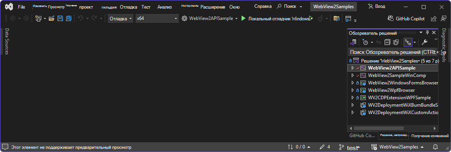Open the Расширения menu
The height and width of the screenshot is (152, 451).
click(213, 7)
